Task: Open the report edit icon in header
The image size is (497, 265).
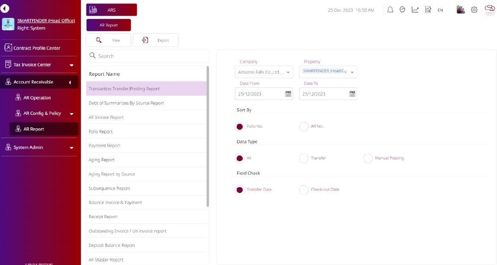Action: [x=428, y=10]
